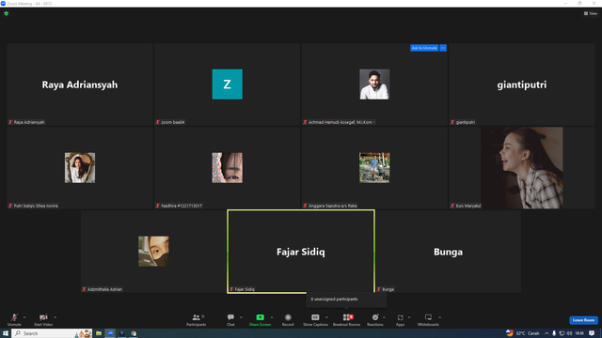Select Nadhira #1221713017's profile photo

[228, 168]
